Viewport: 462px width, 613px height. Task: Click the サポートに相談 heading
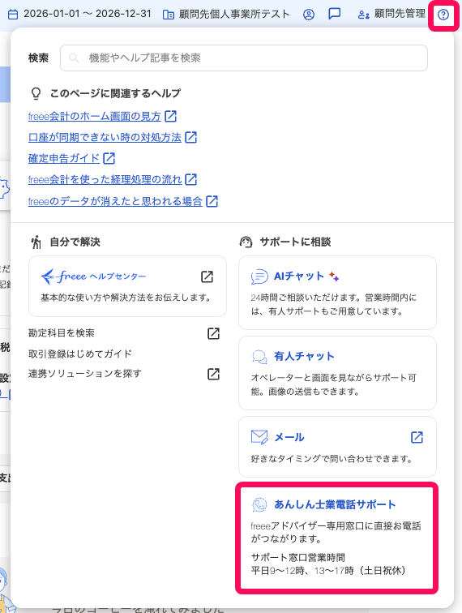tap(296, 242)
